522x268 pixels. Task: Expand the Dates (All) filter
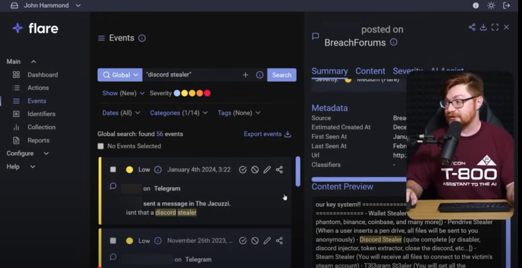[x=121, y=113]
